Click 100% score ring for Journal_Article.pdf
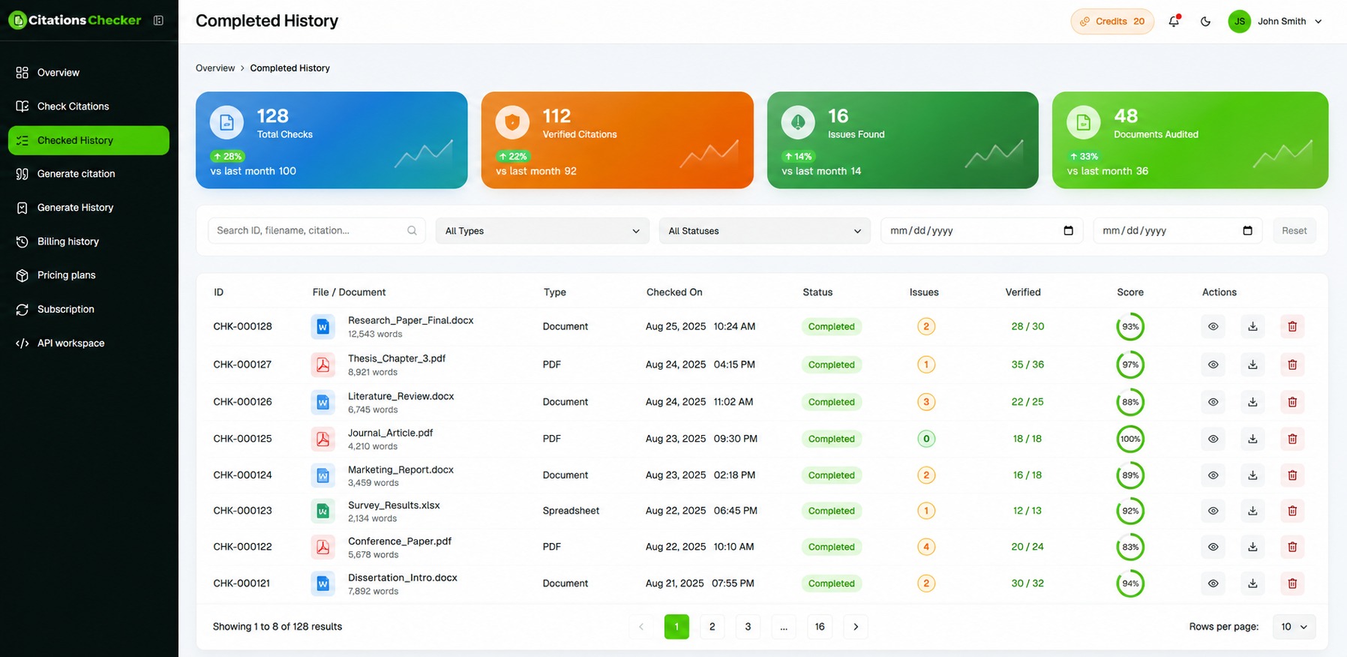This screenshot has width=1347, height=657. (x=1130, y=439)
